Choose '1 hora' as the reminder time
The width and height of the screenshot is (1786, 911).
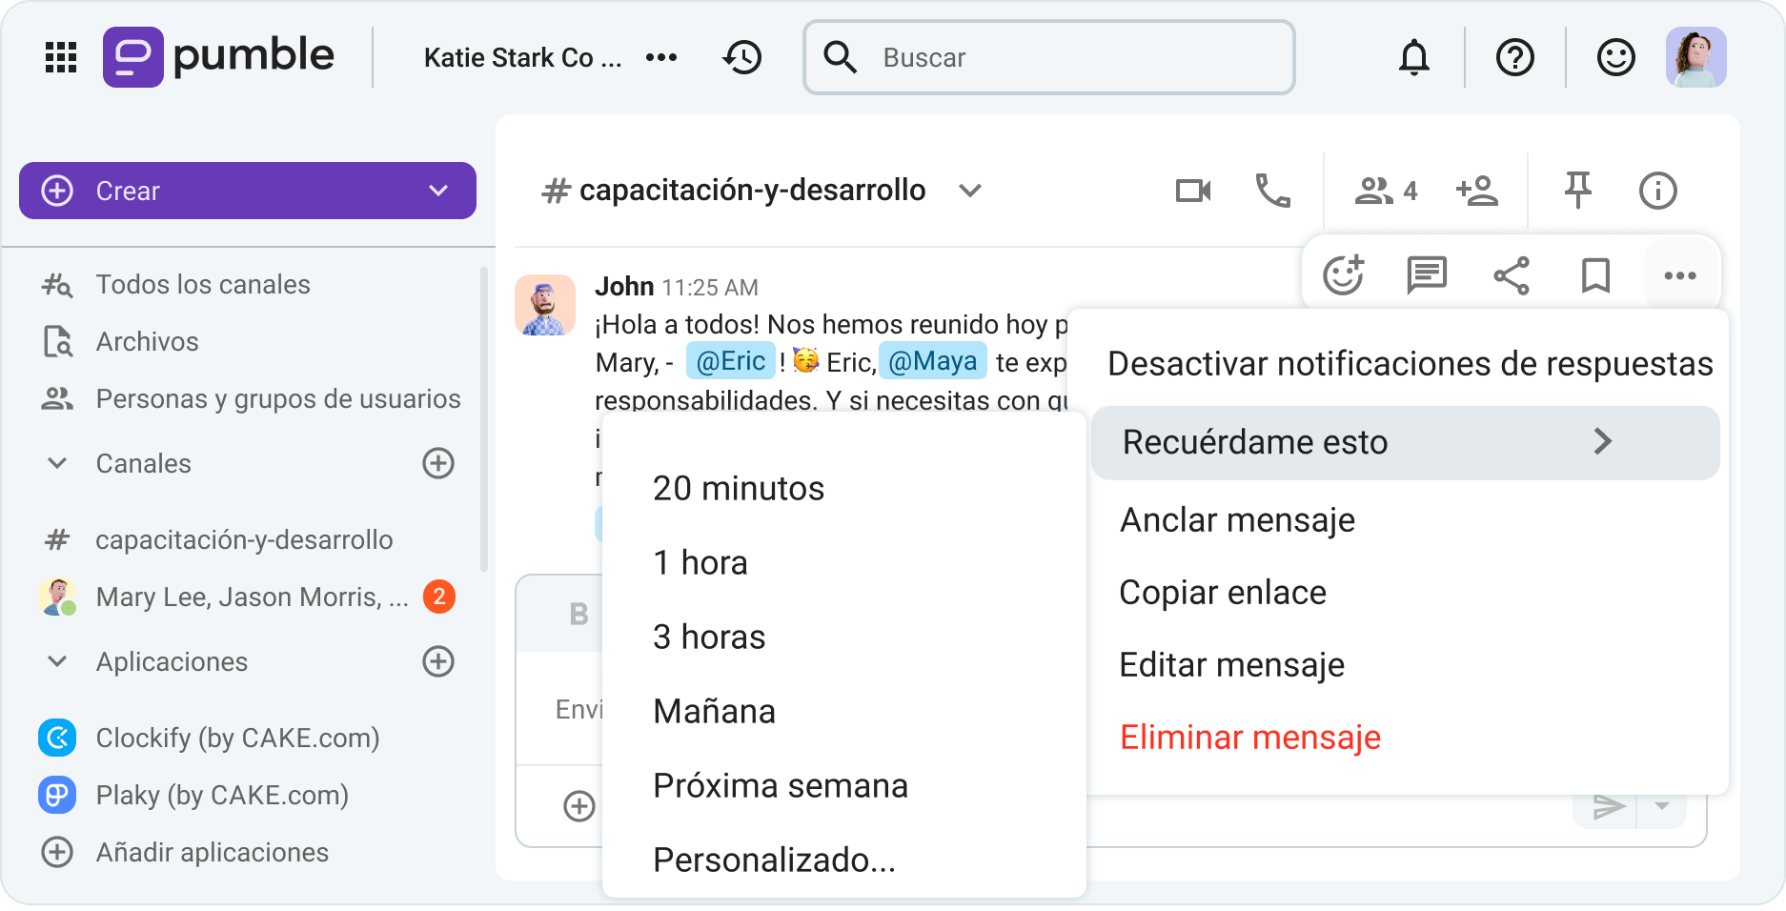[x=699, y=562]
